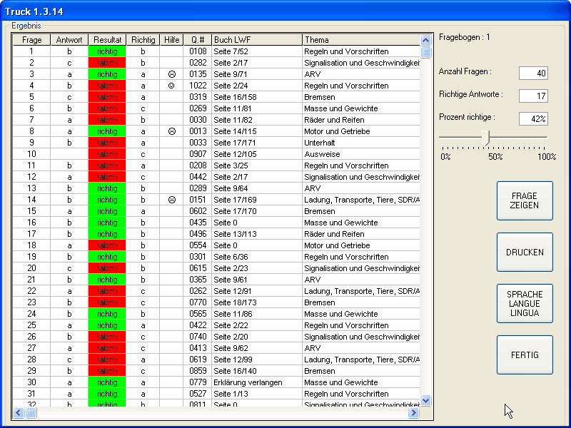Image resolution: width=571 pixels, height=428 pixels.
Task: Click the Hilfe face icon in row 8
Action: click(x=171, y=131)
